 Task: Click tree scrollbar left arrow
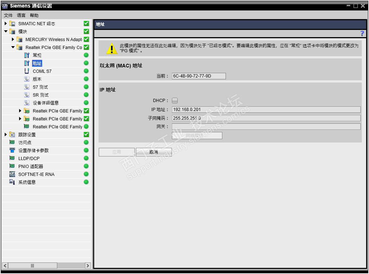click(5, 265)
